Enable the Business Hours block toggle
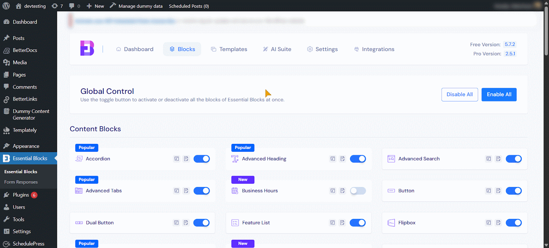Image resolution: width=549 pixels, height=248 pixels. (358, 191)
